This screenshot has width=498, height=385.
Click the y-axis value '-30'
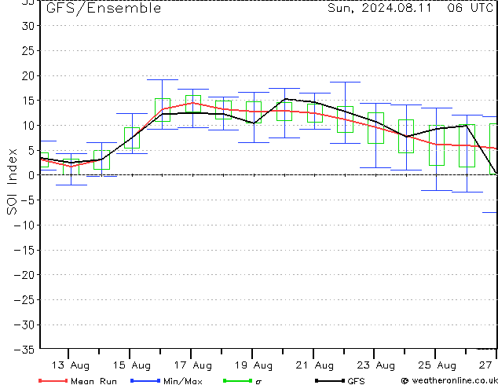[x=24, y=324]
